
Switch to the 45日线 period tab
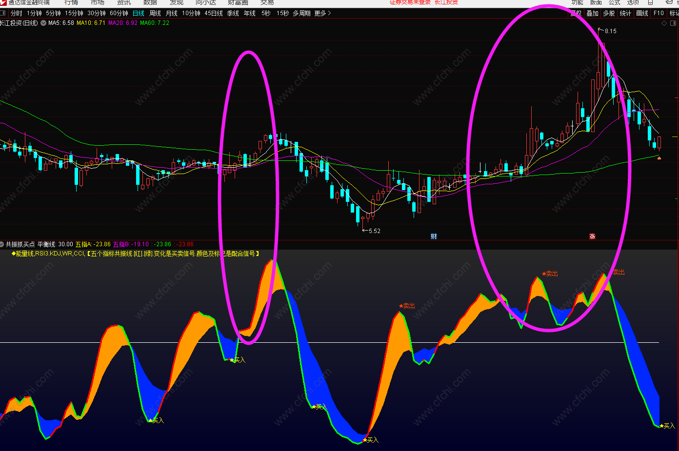pyautogui.click(x=214, y=13)
